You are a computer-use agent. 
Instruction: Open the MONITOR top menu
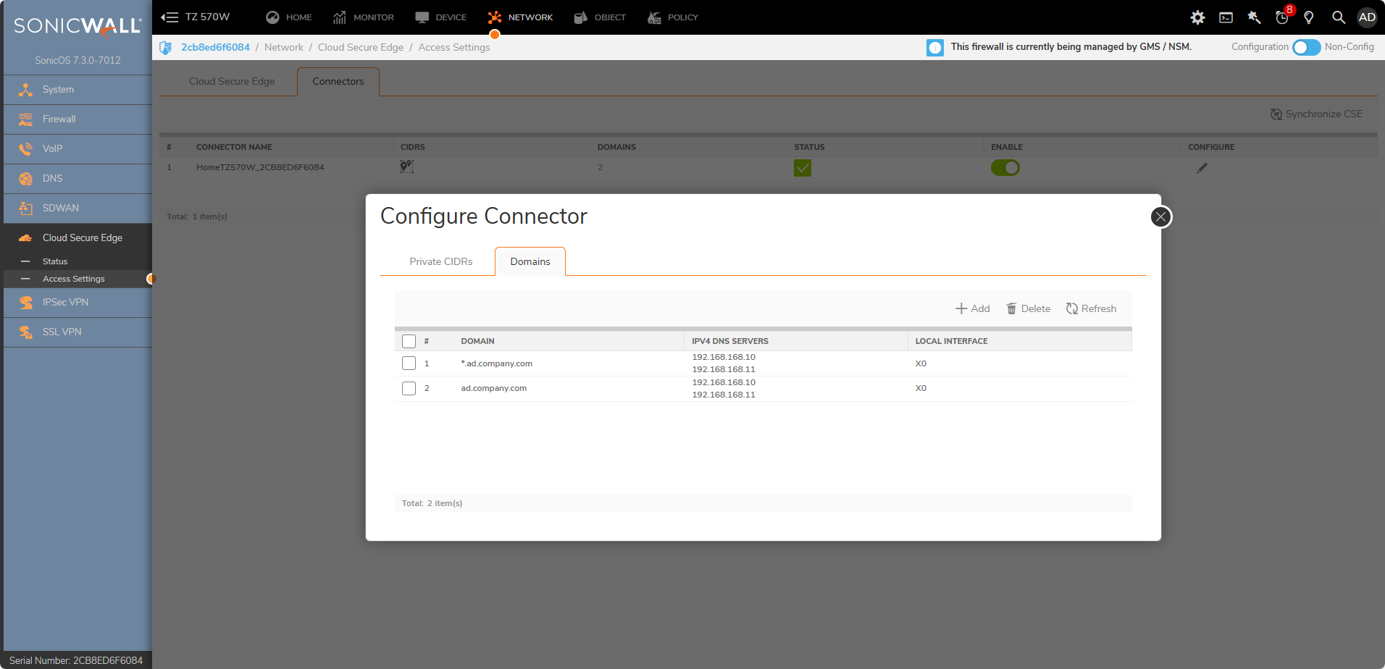click(364, 17)
